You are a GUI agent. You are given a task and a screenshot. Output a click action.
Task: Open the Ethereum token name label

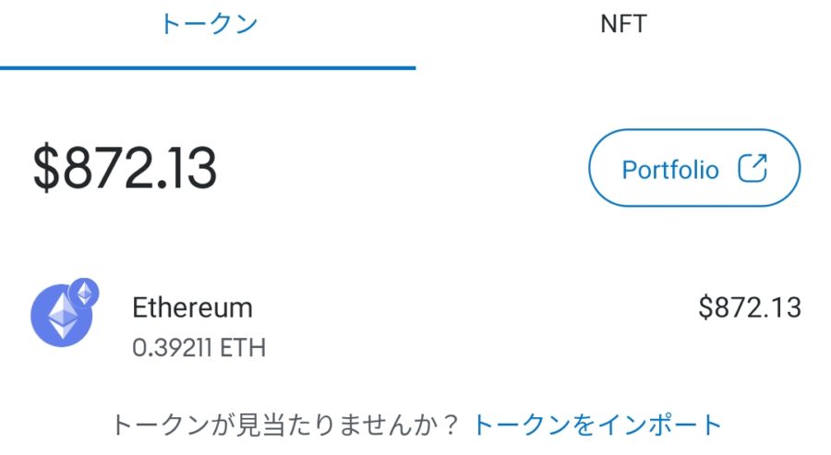(192, 307)
